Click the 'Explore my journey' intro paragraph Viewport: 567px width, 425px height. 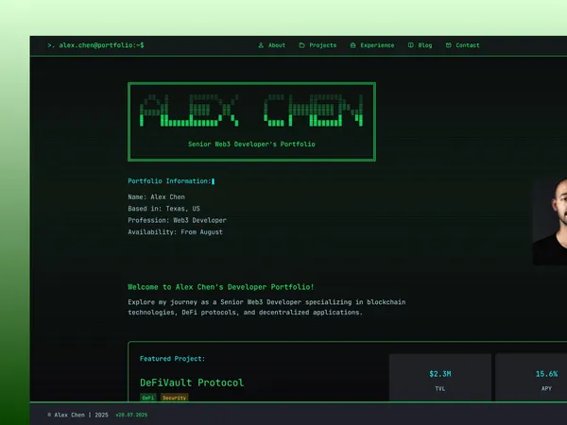pos(266,307)
